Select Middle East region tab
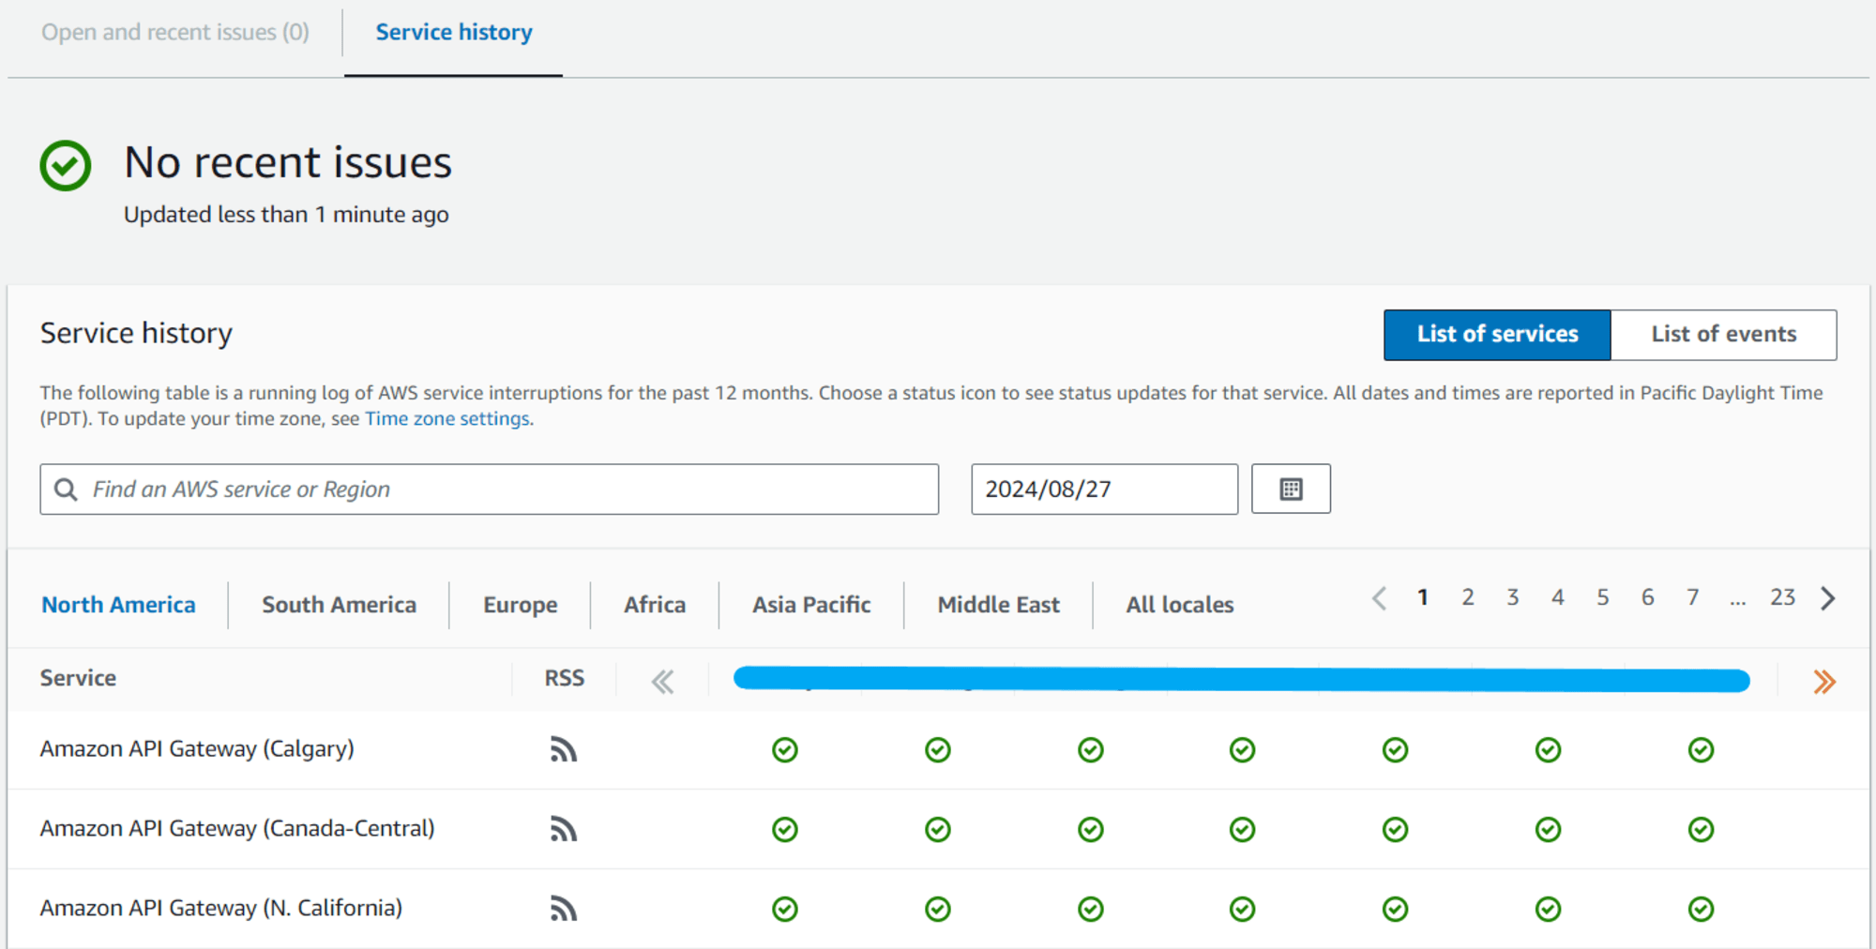Screen dimensions: 1876x949 pyautogui.click(x=999, y=605)
